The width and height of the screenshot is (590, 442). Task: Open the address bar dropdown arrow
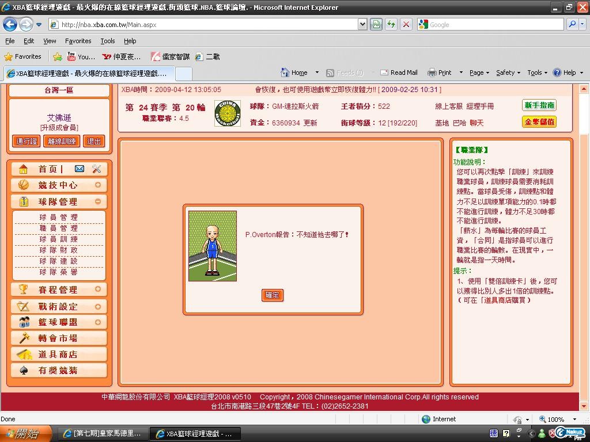click(x=362, y=24)
